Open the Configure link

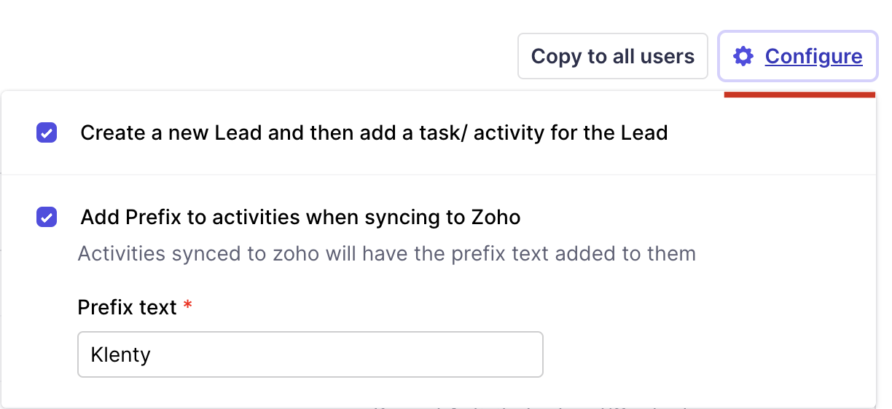click(x=813, y=57)
